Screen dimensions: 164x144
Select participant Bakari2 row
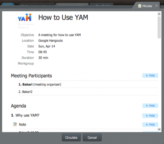[x=88, y=92]
